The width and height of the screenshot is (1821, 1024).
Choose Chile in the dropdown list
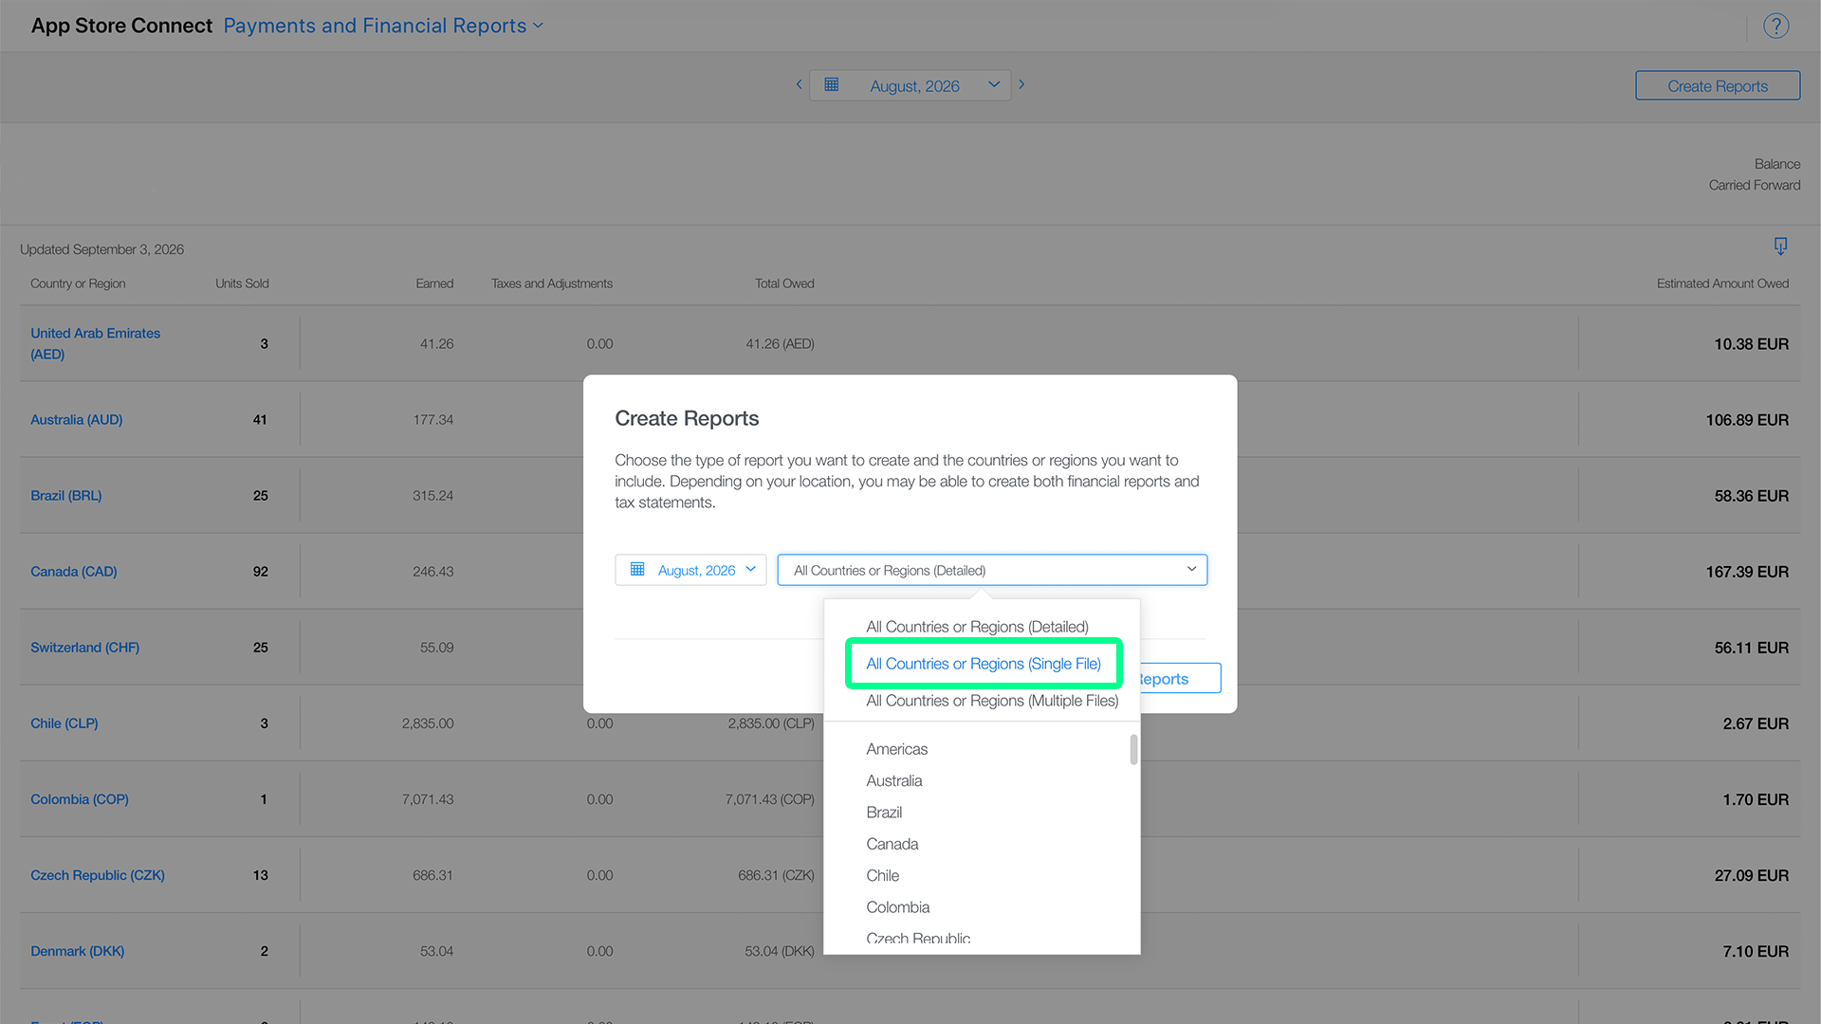[882, 875]
